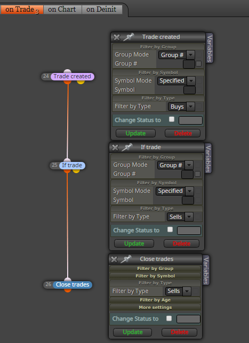Click Symbol input field in If trade panel
Viewport: 249px width, 343px height.
pos(188,200)
